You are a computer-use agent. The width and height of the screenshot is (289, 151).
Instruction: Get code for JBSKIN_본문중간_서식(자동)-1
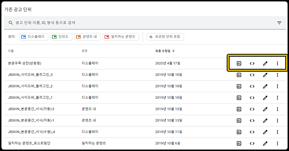(x=252, y=120)
